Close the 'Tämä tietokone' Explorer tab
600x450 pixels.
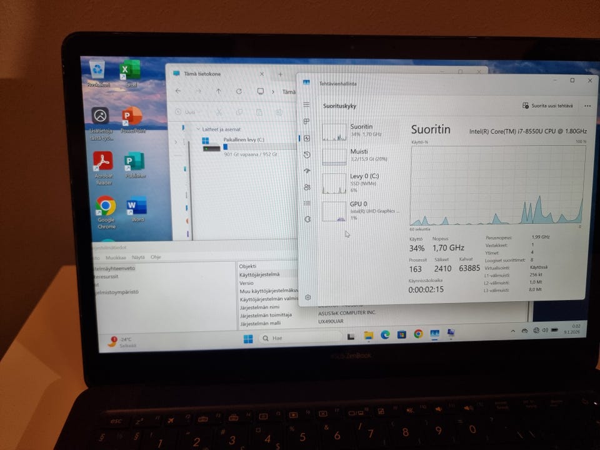click(x=262, y=74)
